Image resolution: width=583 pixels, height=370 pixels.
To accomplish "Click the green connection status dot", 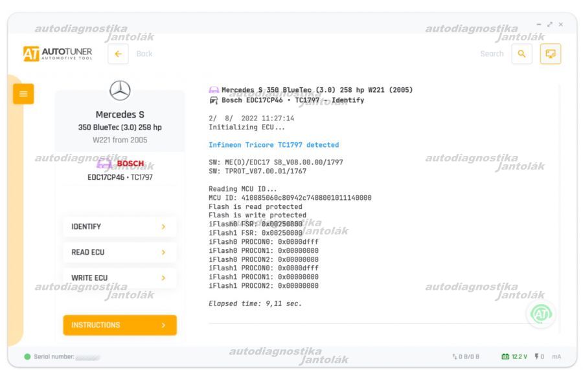I will click(27, 356).
